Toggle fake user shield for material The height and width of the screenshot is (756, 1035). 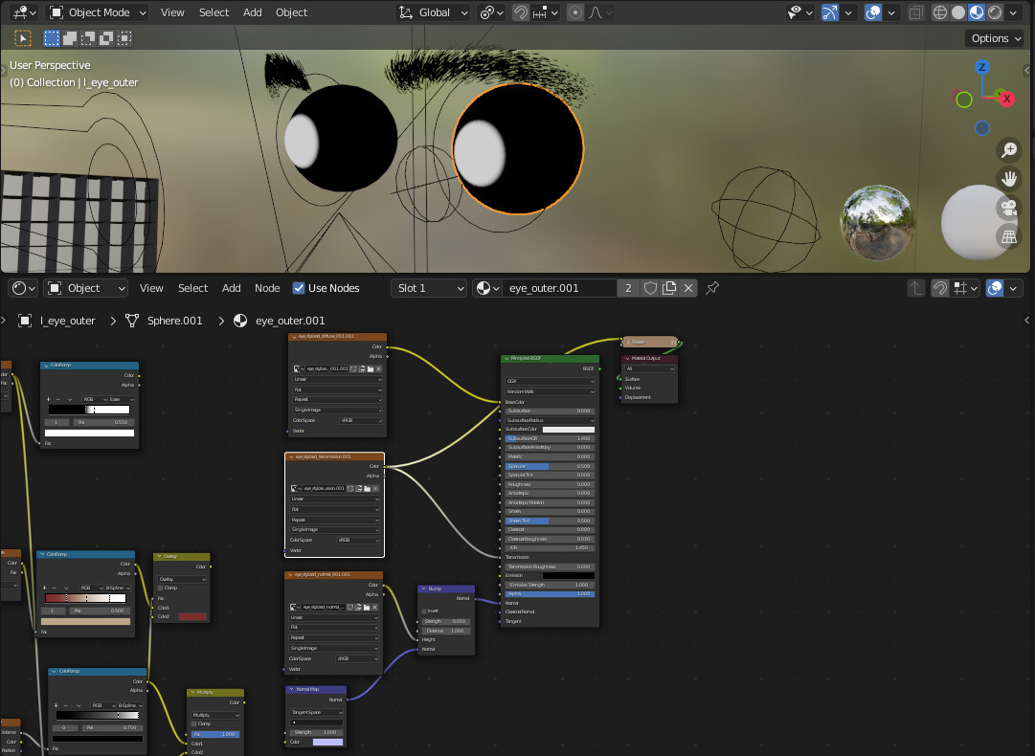click(x=650, y=288)
